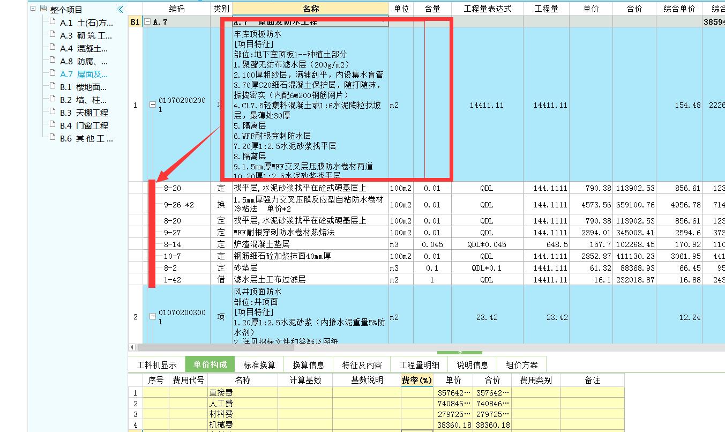Click the 直接费 row in cost breakdown
This screenshot has height=432, width=725.
click(376, 392)
